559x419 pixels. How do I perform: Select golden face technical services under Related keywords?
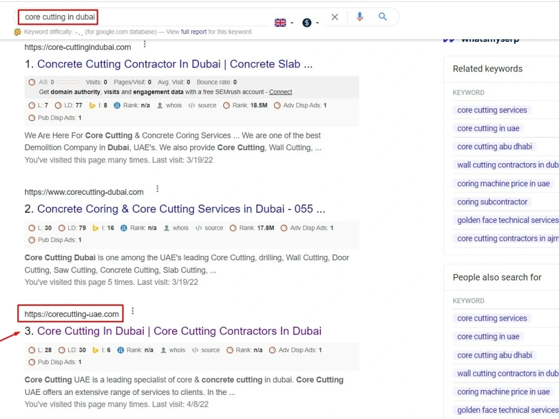point(506,220)
